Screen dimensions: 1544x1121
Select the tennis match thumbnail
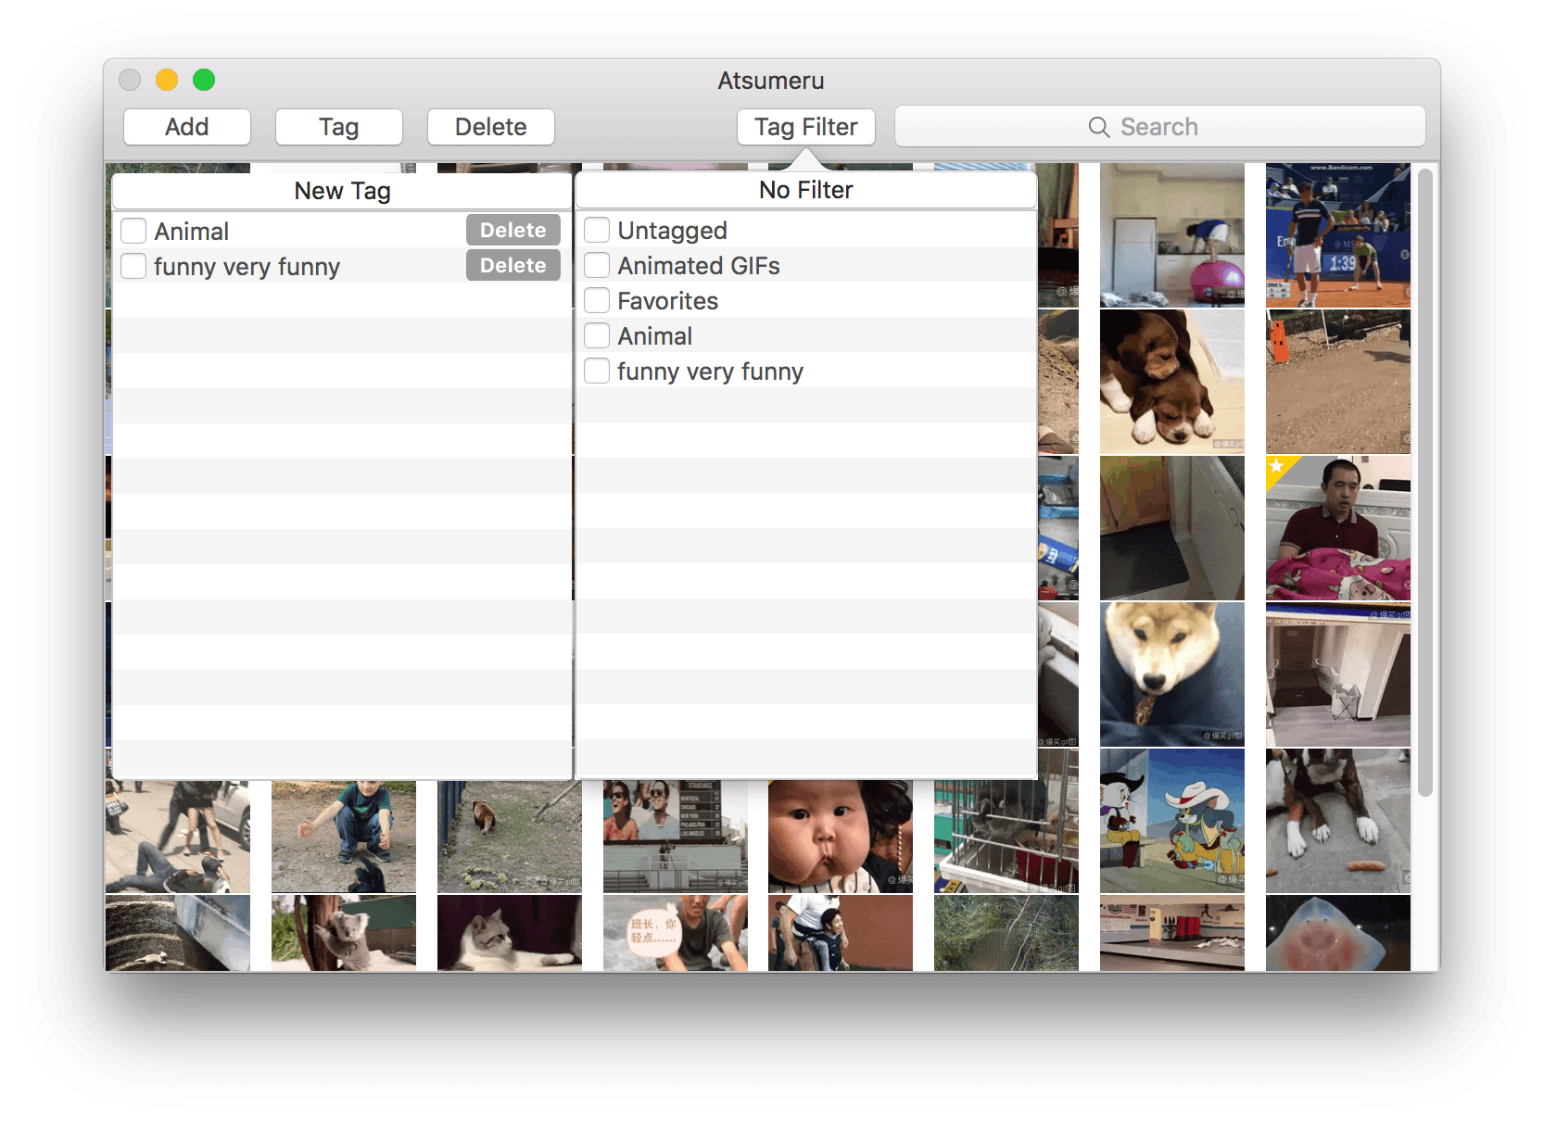point(1338,235)
